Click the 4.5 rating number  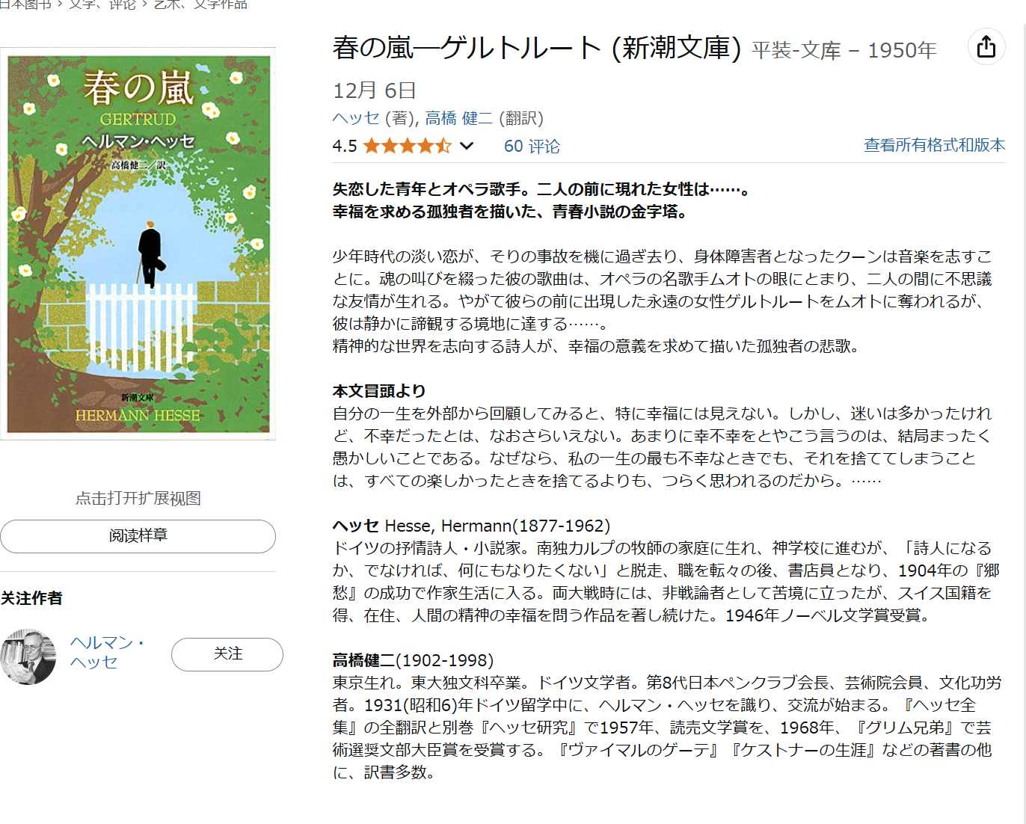[345, 146]
